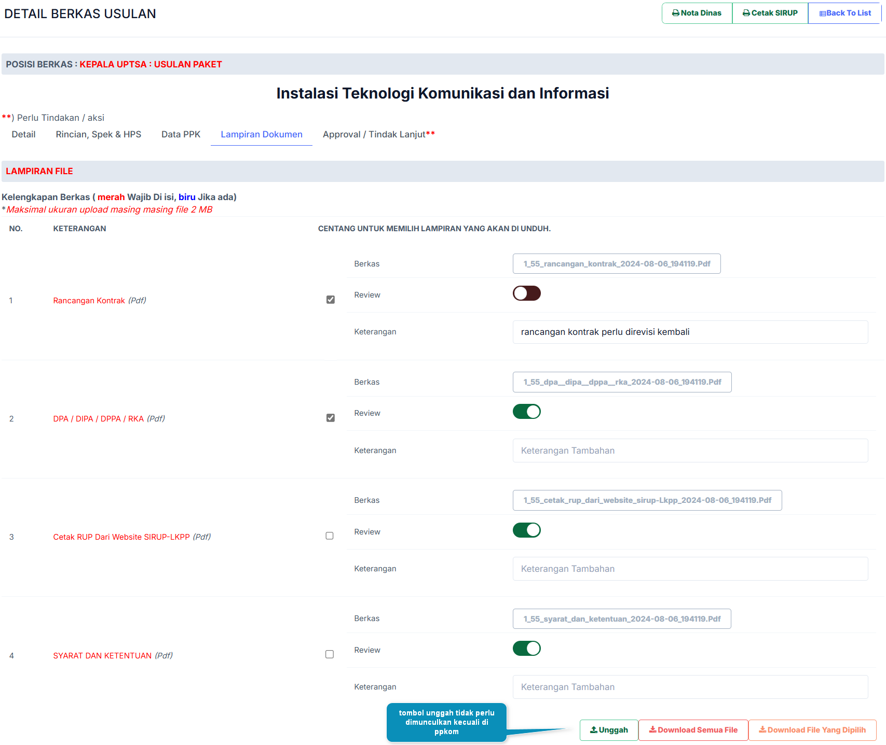
Task: Click the Nota Dinas print button
Action: pos(697,13)
